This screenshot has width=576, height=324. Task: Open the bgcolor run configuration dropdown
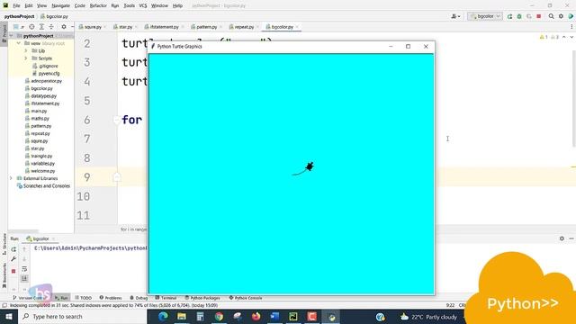(x=485, y=16)
